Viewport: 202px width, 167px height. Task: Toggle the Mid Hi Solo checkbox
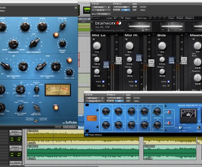tap(136, 86)
